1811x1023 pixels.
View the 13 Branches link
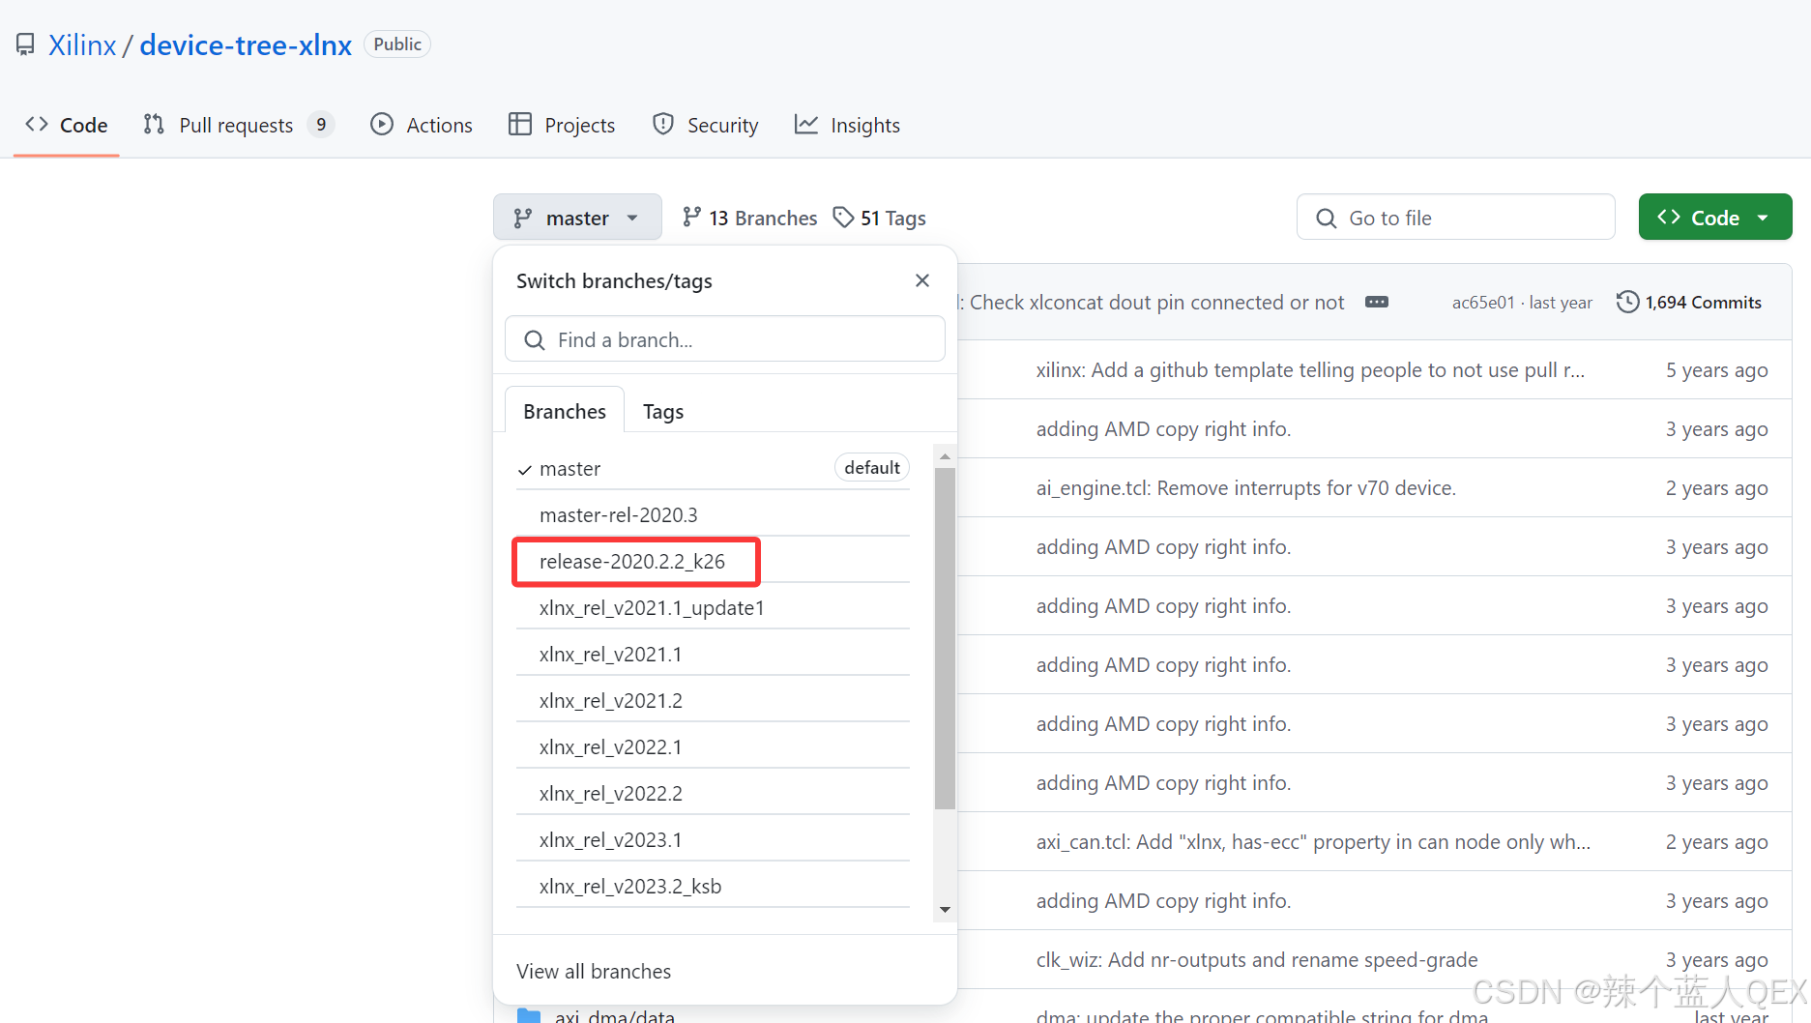pos(750,218)
